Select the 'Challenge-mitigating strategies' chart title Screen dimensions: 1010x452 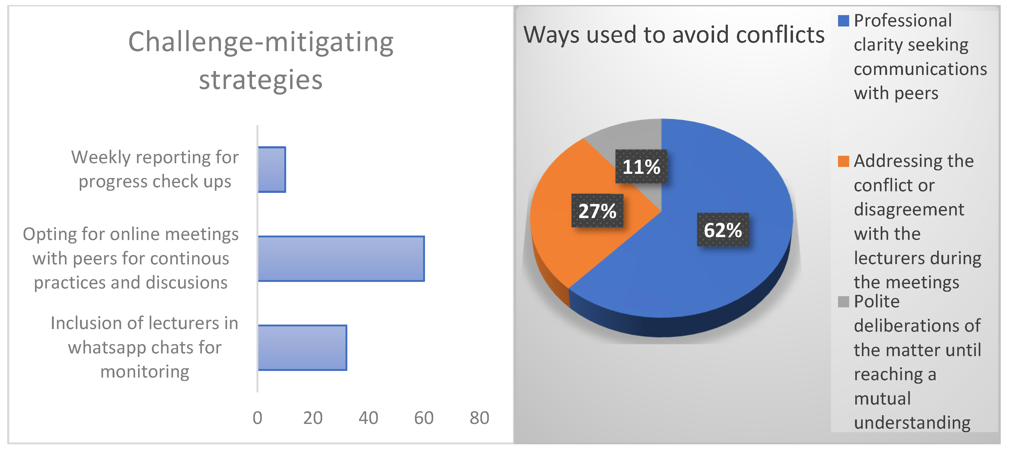click(261, 60)
